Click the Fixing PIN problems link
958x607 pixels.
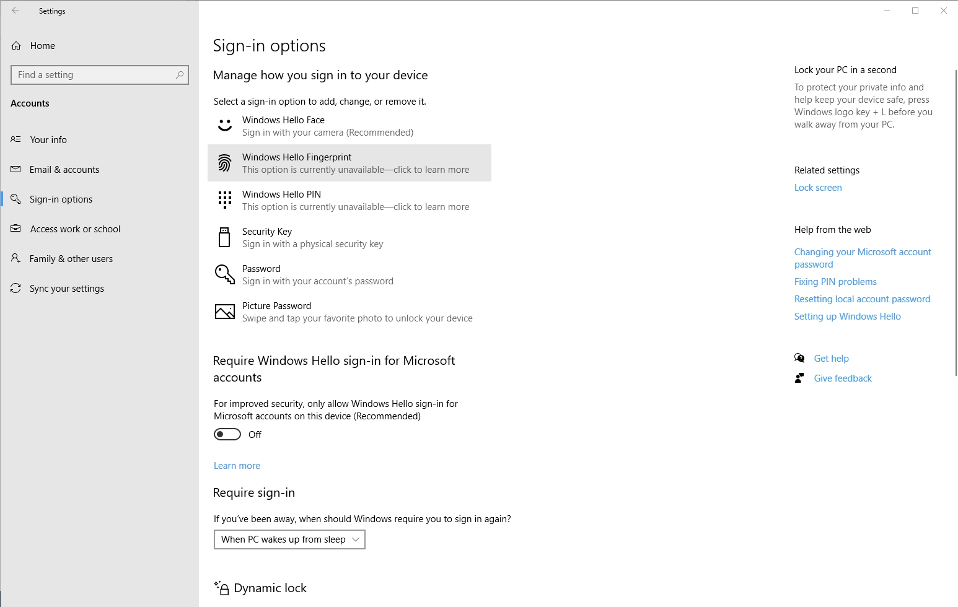[835, 281]
